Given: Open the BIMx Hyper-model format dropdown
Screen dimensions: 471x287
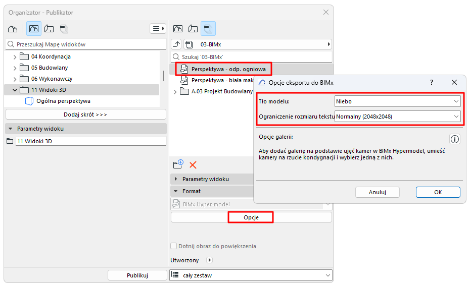Looking at the screenshot, I should 251,204.
